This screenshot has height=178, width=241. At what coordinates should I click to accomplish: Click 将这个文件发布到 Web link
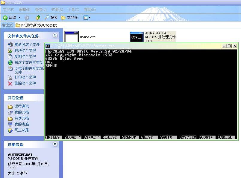(29, 62)
